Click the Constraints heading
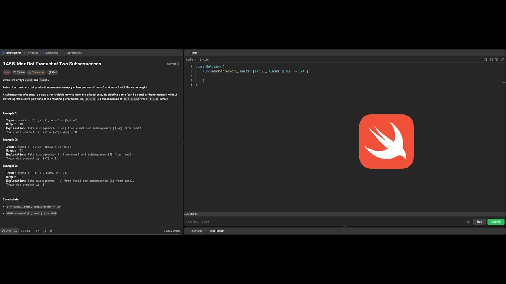 (11, 200)
